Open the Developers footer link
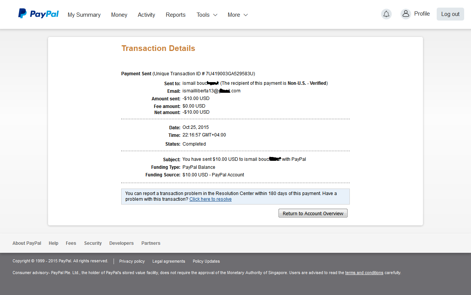Viewport: 471px width, 295px height. [122, 243]
